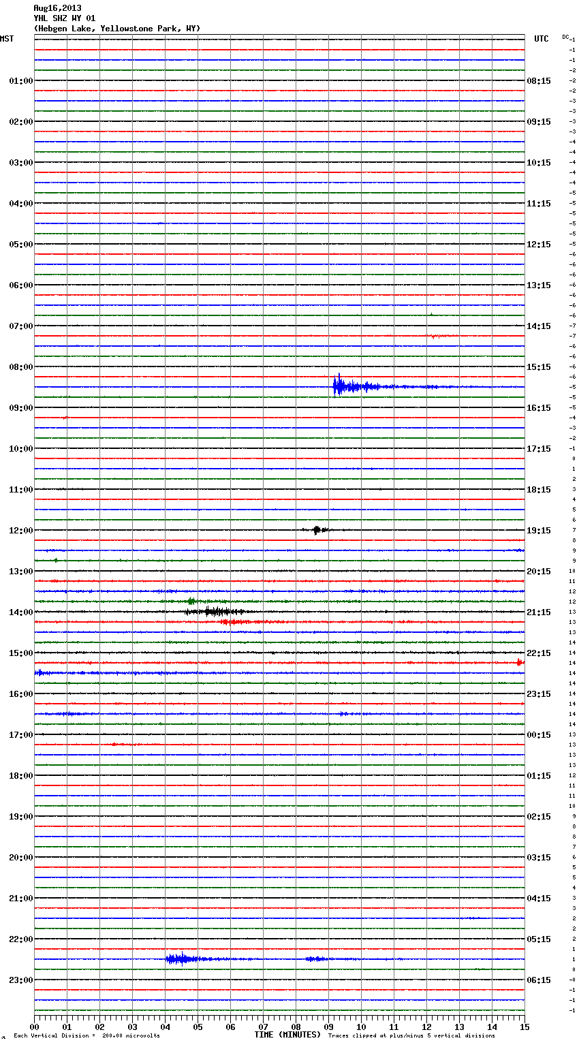Click the 23:15 UTC label

pos(539,694)
